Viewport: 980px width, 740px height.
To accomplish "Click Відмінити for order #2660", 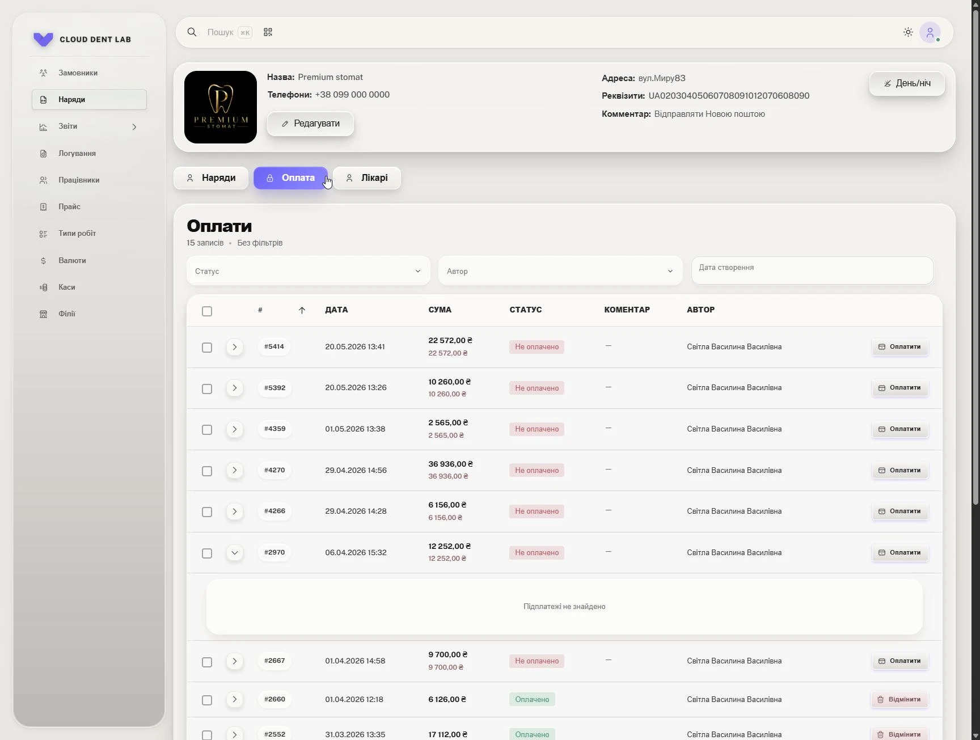I will click(900, 700).
